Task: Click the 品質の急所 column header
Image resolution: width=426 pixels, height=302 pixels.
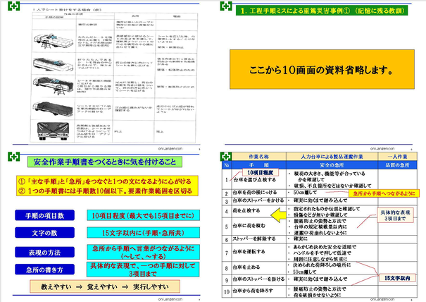Action: 397,165
